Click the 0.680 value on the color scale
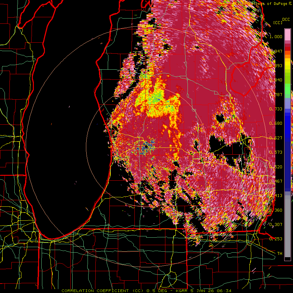293x293 pixels. (x=276, y=123)
